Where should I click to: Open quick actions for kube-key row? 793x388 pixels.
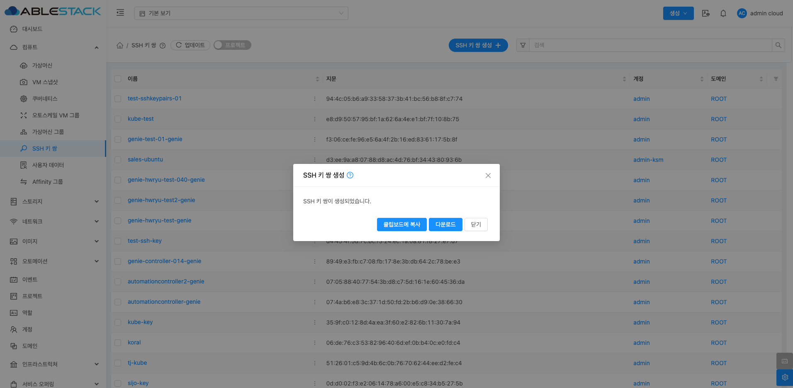(x=315, y=322)
